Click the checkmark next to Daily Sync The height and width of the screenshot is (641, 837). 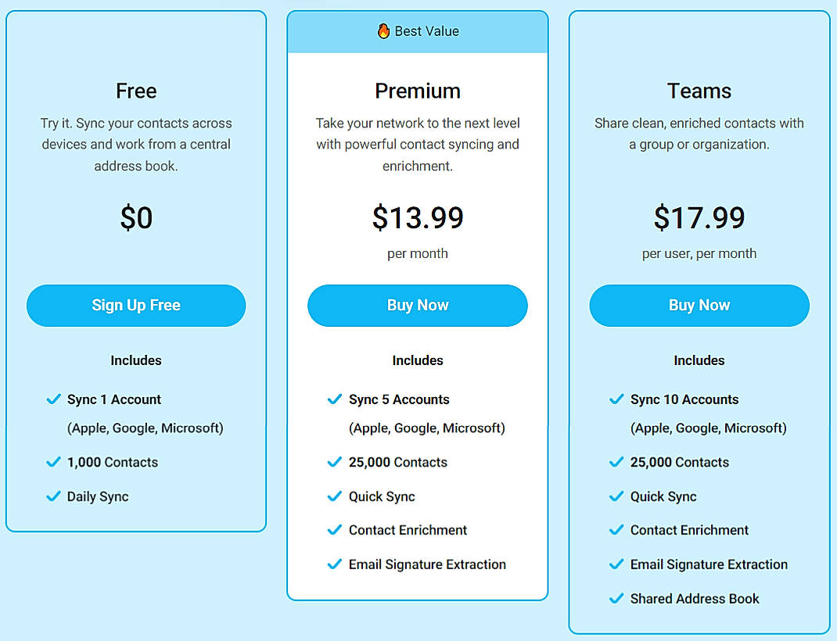point(54,496)
